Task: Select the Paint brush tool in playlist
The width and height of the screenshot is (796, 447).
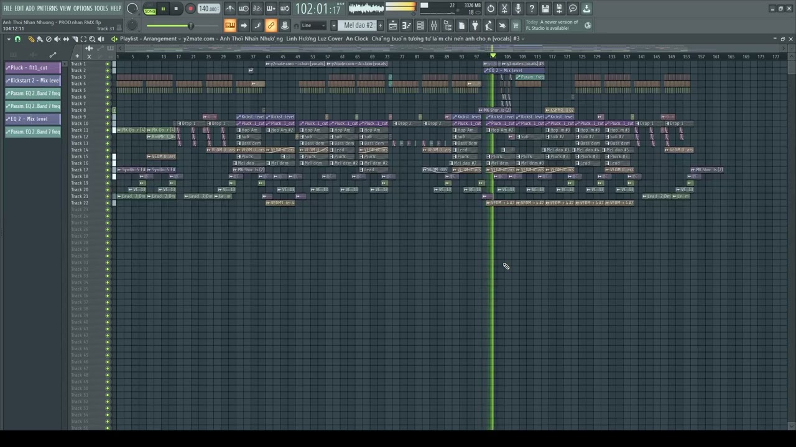Action: pos(40,39)
